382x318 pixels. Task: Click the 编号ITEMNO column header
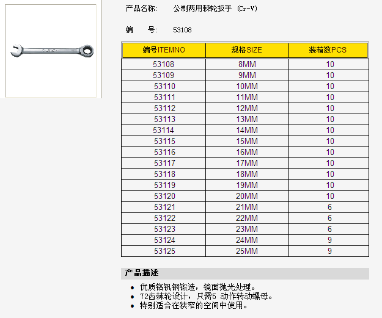click(x=164, y=50)
